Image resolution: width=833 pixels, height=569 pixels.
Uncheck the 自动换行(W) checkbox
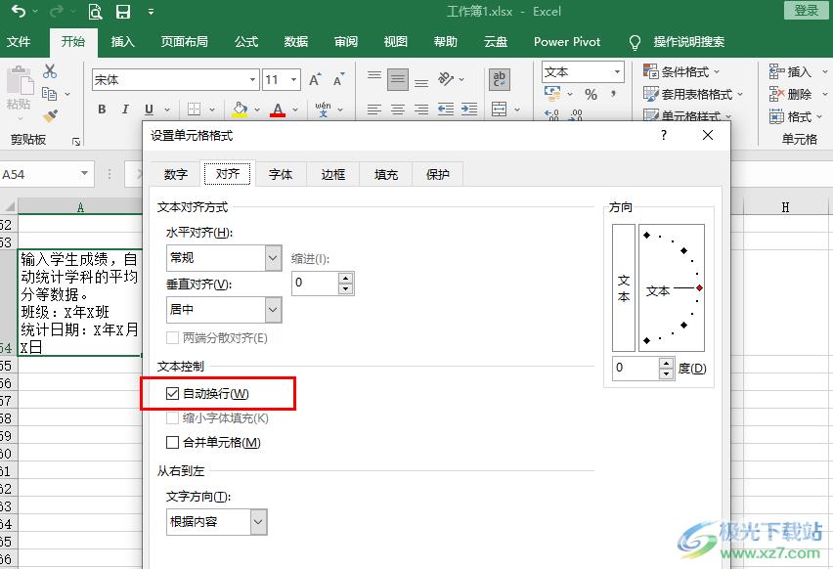click(172, 394)
